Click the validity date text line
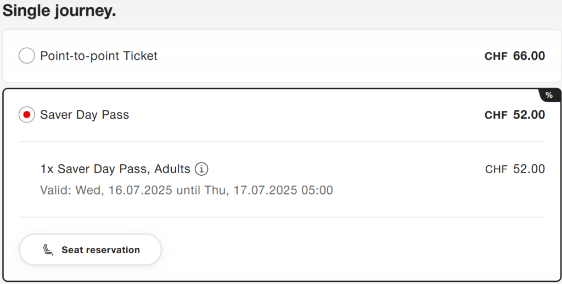The height and width of the screenshot is (284, 562). [187, 190]
